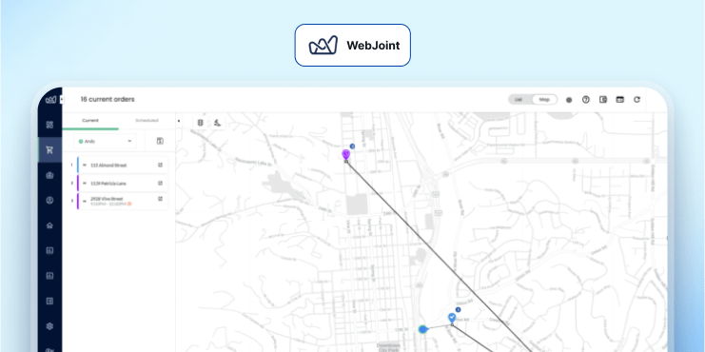Open the layers stack icon in sidebar
Image resolution: width=705 pixels, height=352 pixels.
click(49, 326)
